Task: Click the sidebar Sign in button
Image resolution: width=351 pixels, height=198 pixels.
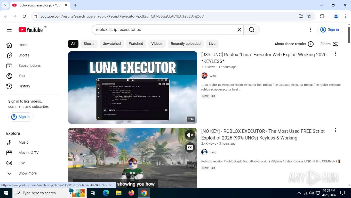Action: (x=21, y=117)
